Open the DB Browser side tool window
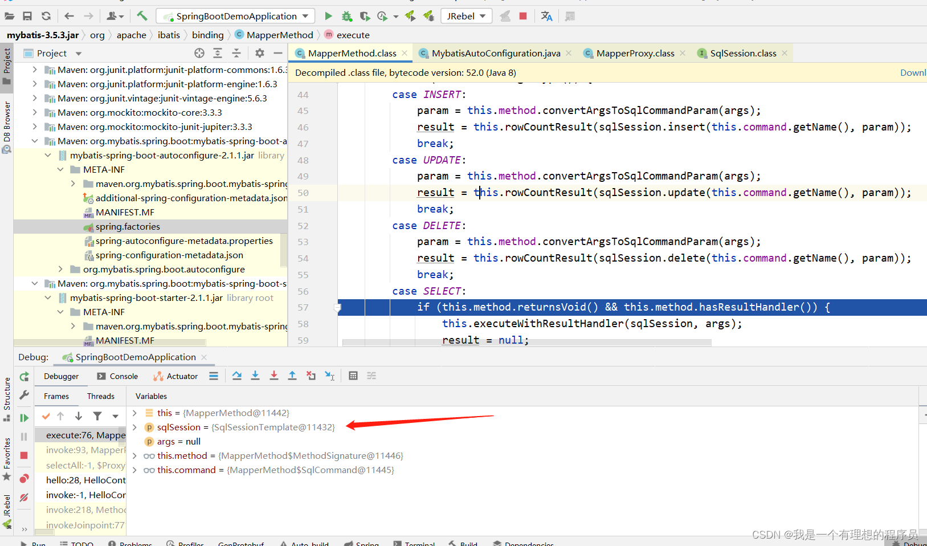 click(7, 128)
